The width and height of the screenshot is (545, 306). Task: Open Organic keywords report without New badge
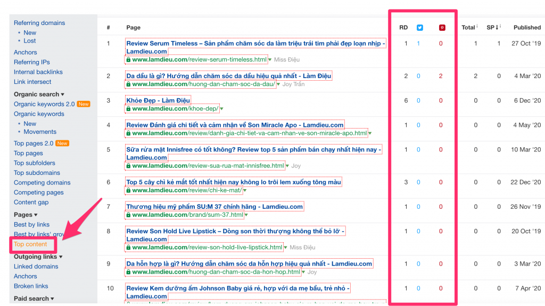(x=39, y=114)
